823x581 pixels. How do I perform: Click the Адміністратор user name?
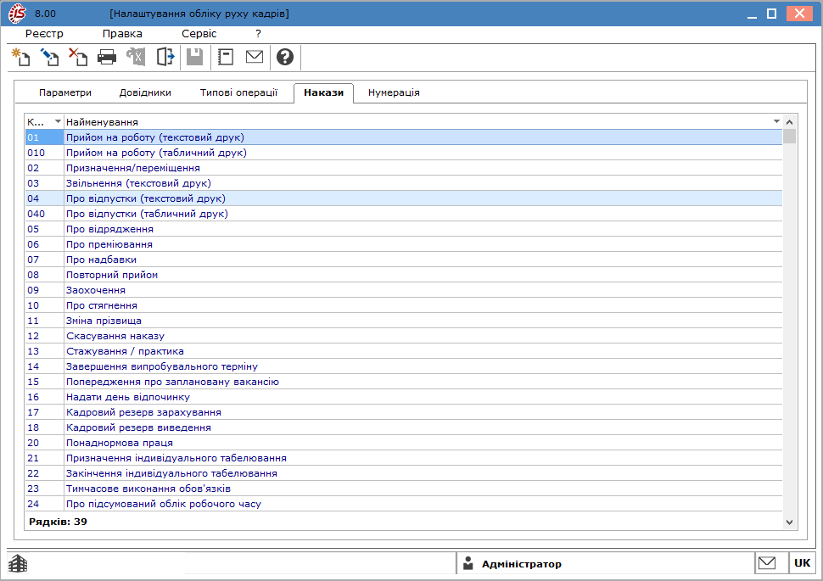pyautogui.click(x=522, y=564)
